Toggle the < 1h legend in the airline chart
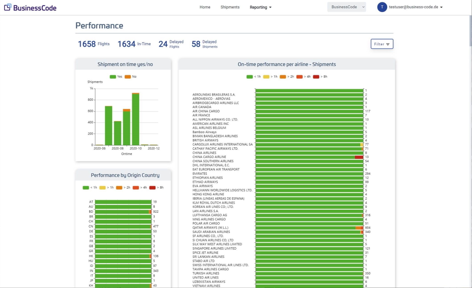 click(253, 76)
